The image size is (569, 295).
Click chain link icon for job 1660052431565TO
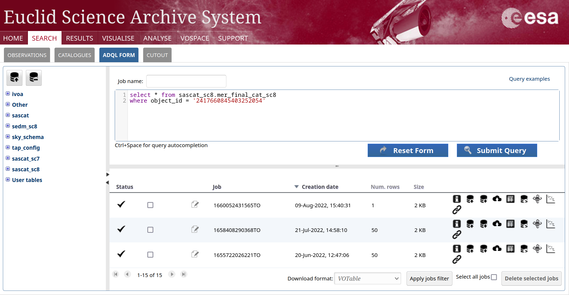(457, 210)
